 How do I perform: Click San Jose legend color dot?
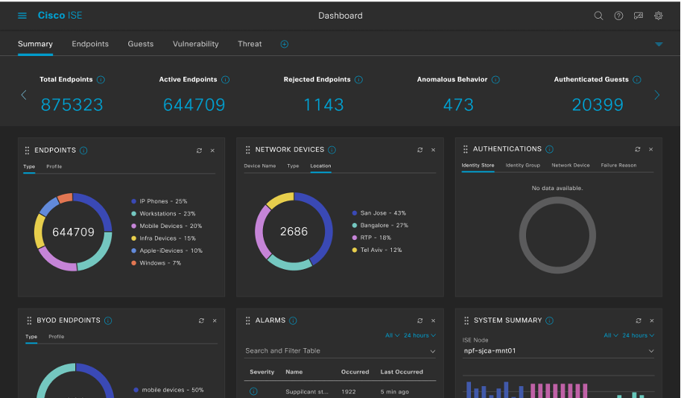[x=354, y=213]
